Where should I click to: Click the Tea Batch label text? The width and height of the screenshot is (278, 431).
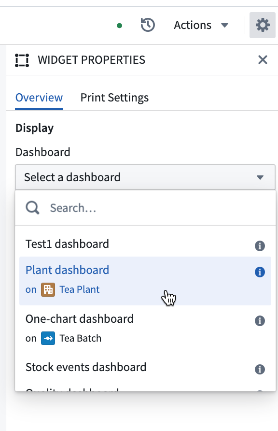[x=81, y=338]
